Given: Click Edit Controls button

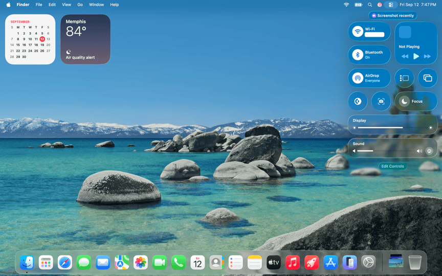Looking at the screenshot, I should tap(393, 166).
